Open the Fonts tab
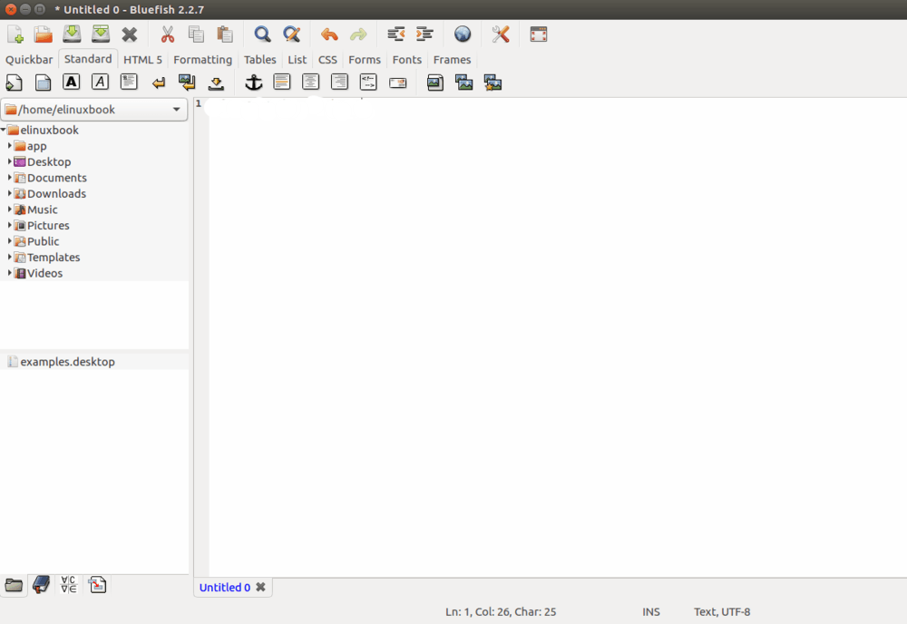The width and height of the screenshot is (907, 624). (x=406, y=60)
